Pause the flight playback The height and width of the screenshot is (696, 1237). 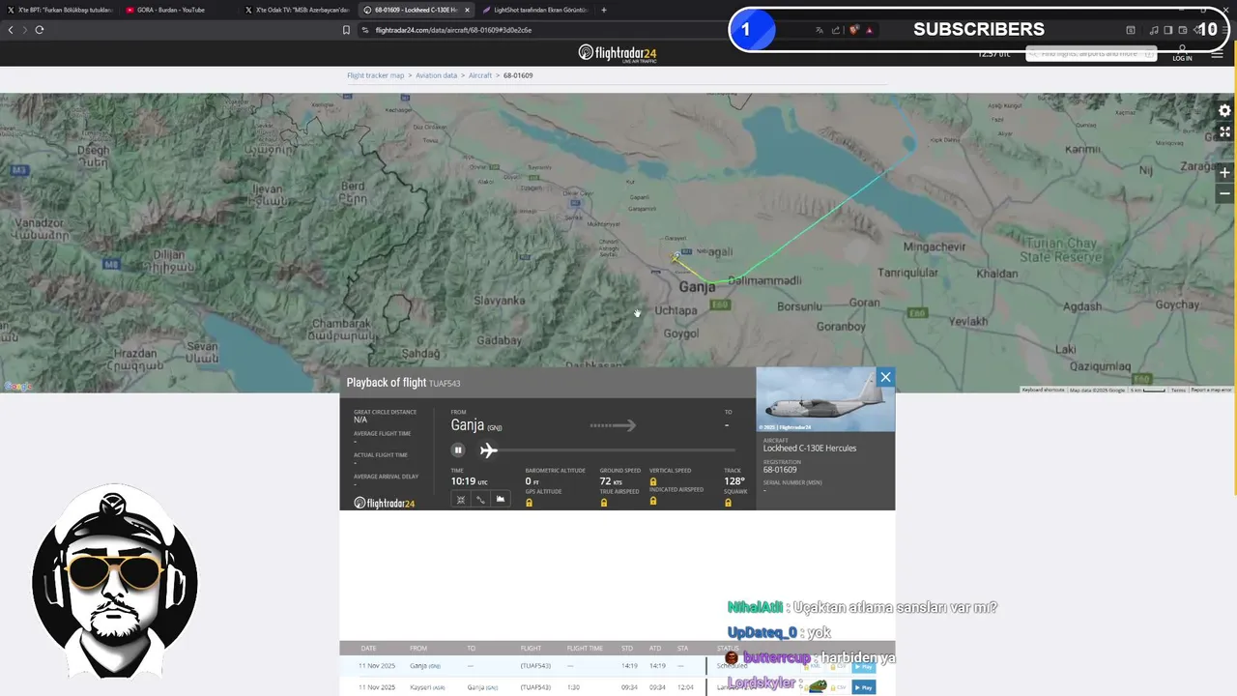click(x=458, y=449)
